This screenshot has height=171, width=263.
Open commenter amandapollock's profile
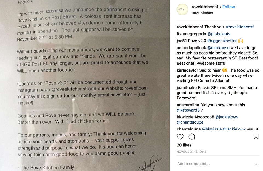click(x=191, y=48)
